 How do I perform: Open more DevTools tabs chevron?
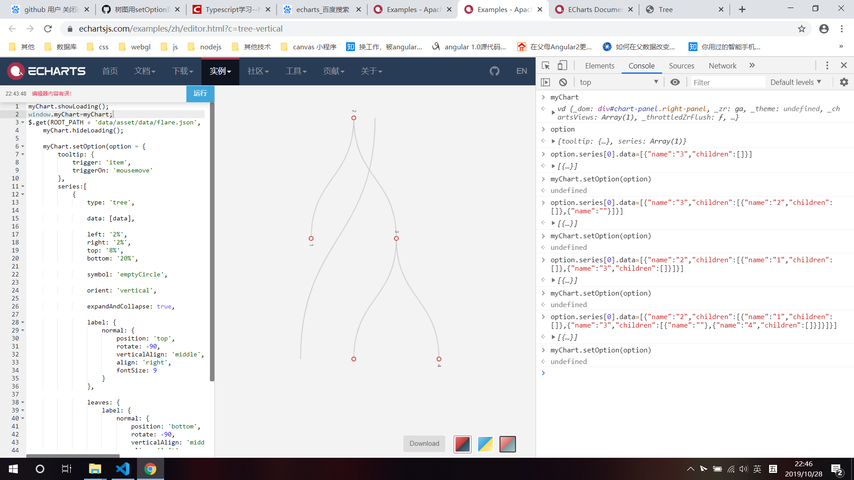(752, 65)
